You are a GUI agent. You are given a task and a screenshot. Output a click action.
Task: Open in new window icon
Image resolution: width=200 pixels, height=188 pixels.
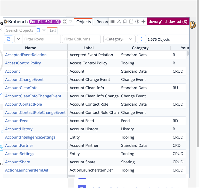coord(131,22)
